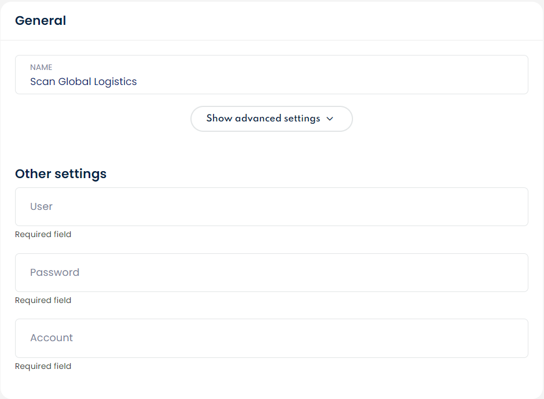Click the General section heading
The width and height of the screenshot is (544, 399).
pyautogui.click(x=41, y=21)
